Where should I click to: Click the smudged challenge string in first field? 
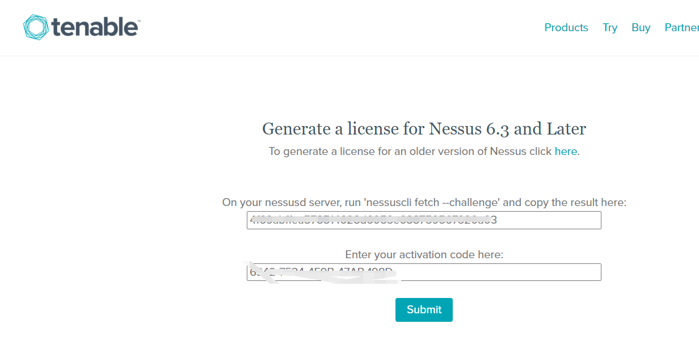(x=373, y=220)
